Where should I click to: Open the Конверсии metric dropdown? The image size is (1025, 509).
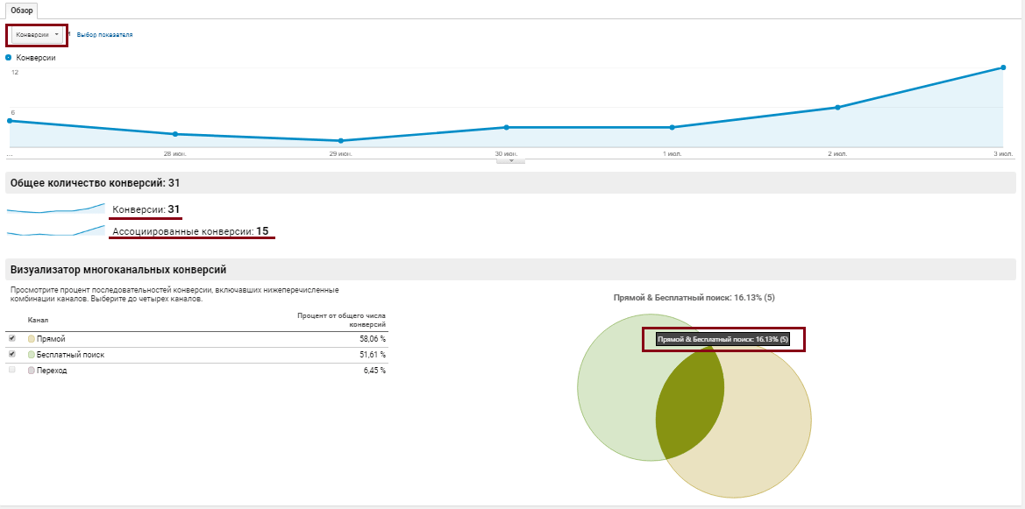(37, 35)
